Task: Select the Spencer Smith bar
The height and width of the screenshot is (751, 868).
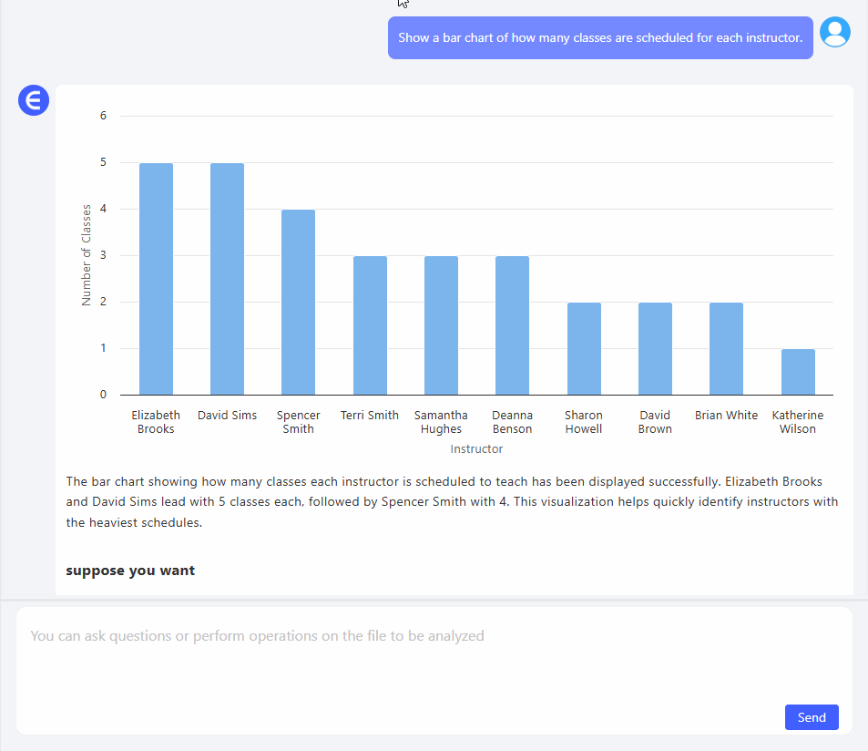Action: pyautogui.click(x=298, y=302)
